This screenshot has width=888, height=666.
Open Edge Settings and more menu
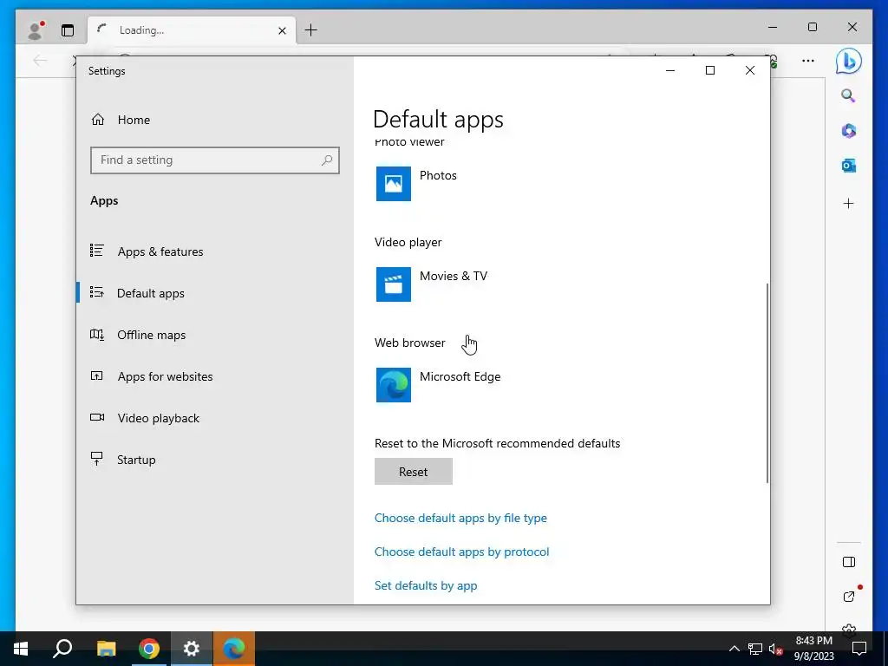[x=808, y=61]
